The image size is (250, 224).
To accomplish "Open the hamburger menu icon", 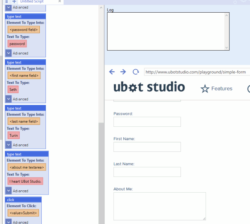I will 7,2.
